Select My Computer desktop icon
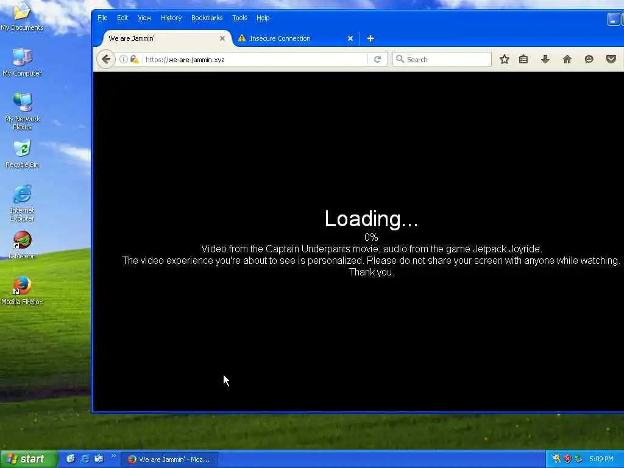 click(x=22, y=62)
